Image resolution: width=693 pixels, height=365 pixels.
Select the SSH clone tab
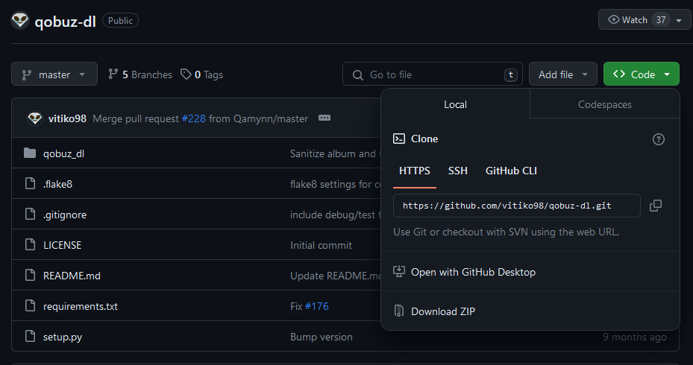coord(458,171)
